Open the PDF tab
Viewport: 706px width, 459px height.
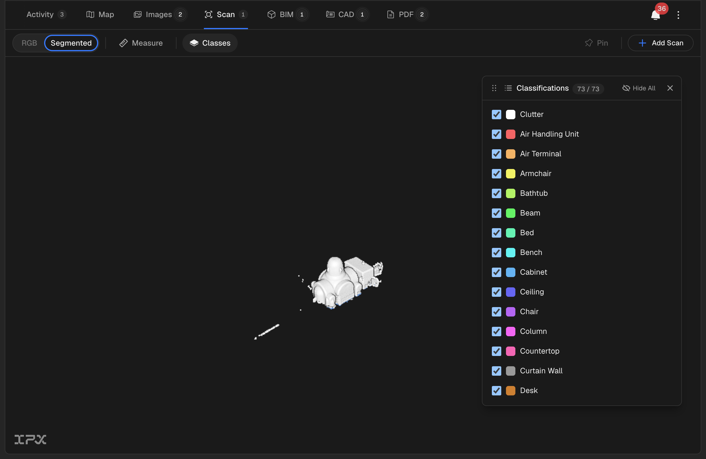(x=407, y=14)
